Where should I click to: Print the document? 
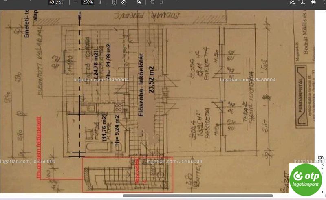(x=313, y=2)
